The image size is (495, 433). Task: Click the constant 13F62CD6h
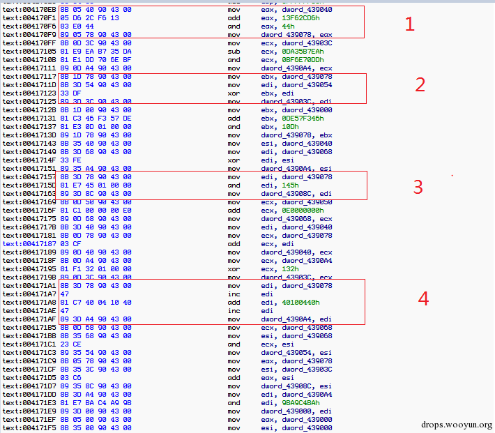point(300,18)
